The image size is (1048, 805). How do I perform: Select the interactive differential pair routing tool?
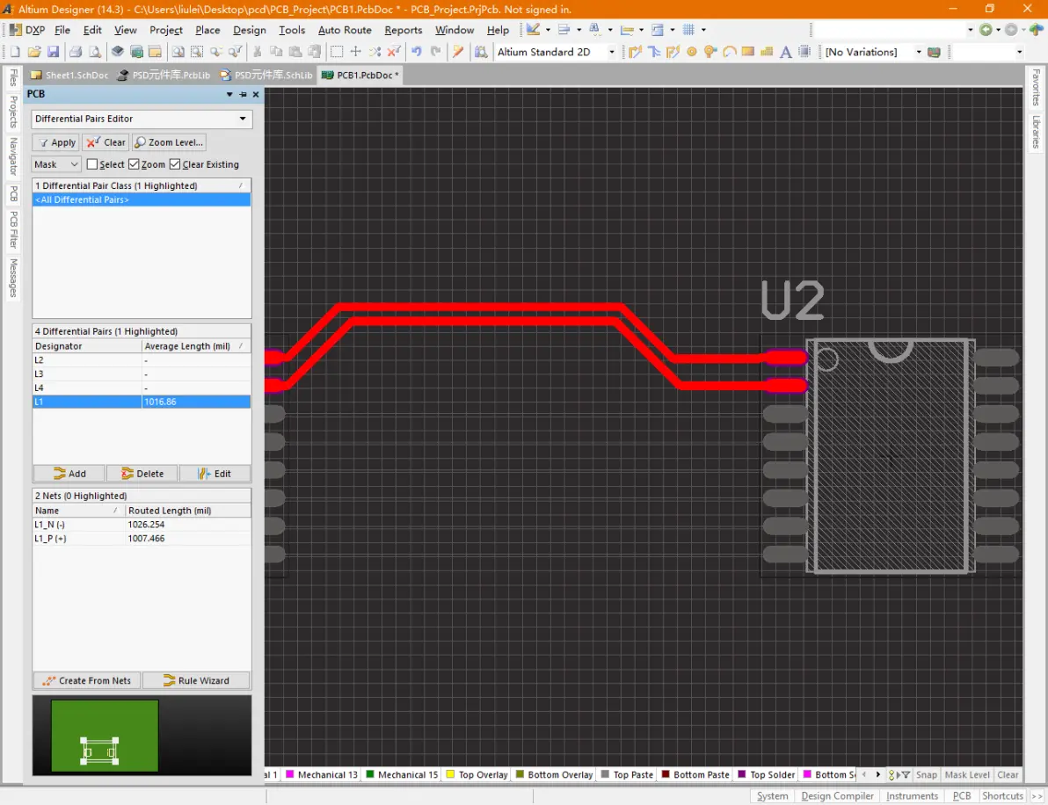point(673,52)
